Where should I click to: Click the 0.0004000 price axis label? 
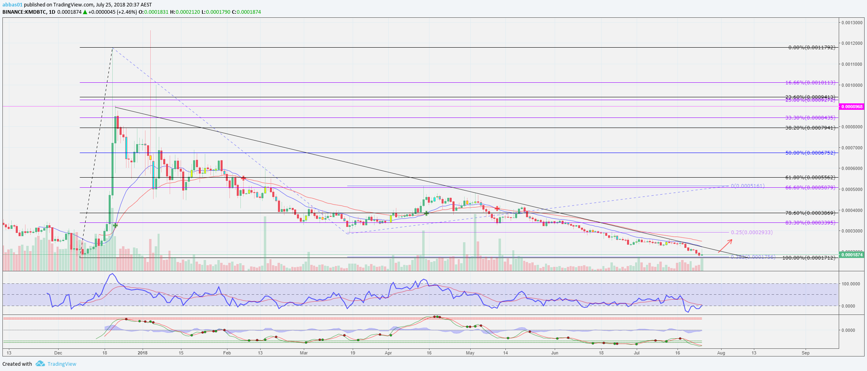(852, 210)
